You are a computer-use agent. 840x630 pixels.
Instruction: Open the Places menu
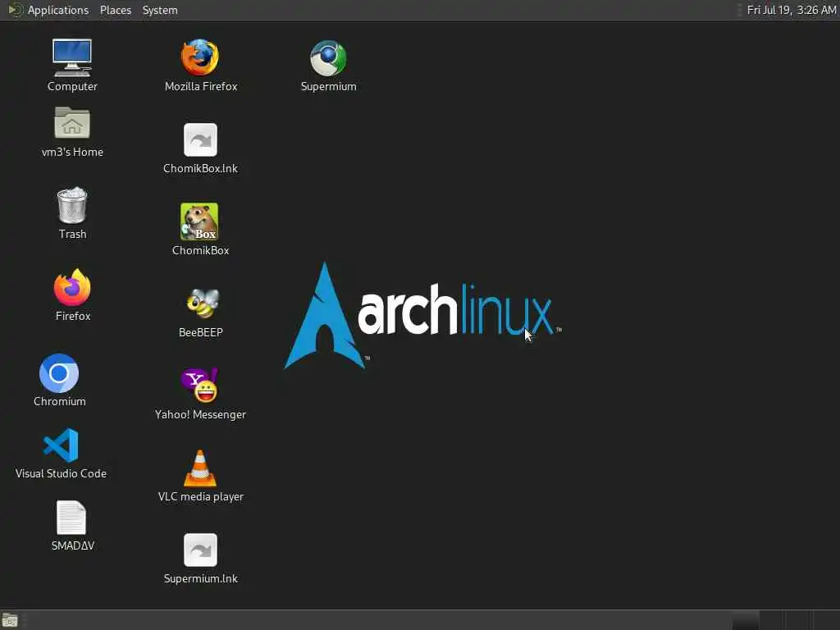[116, 10]
